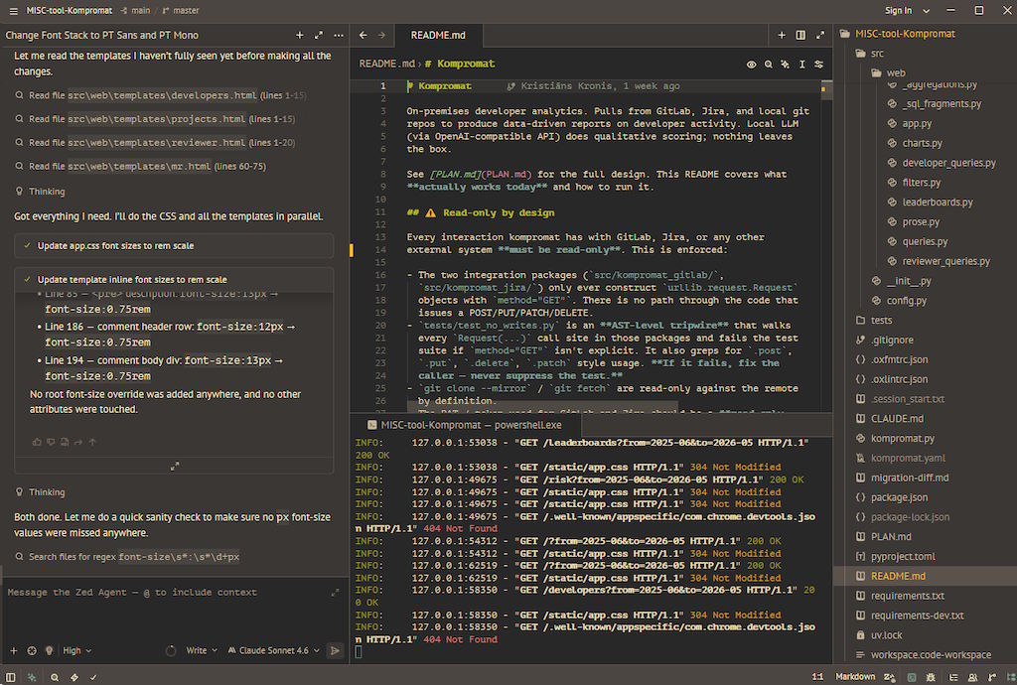Toggle markdown preview eye icon
The width and height of the screenshot is (1017, 685).
pyautogui.click(x=751, y=65)
